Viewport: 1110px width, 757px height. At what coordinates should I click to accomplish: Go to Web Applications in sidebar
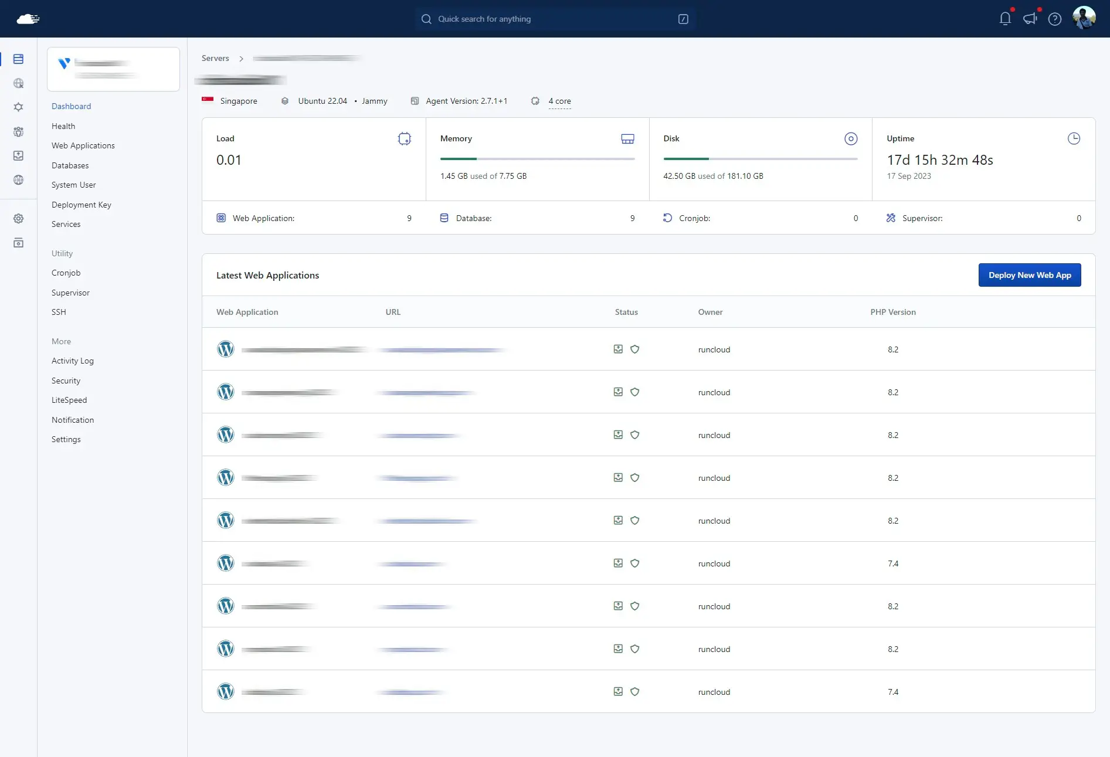83,145
